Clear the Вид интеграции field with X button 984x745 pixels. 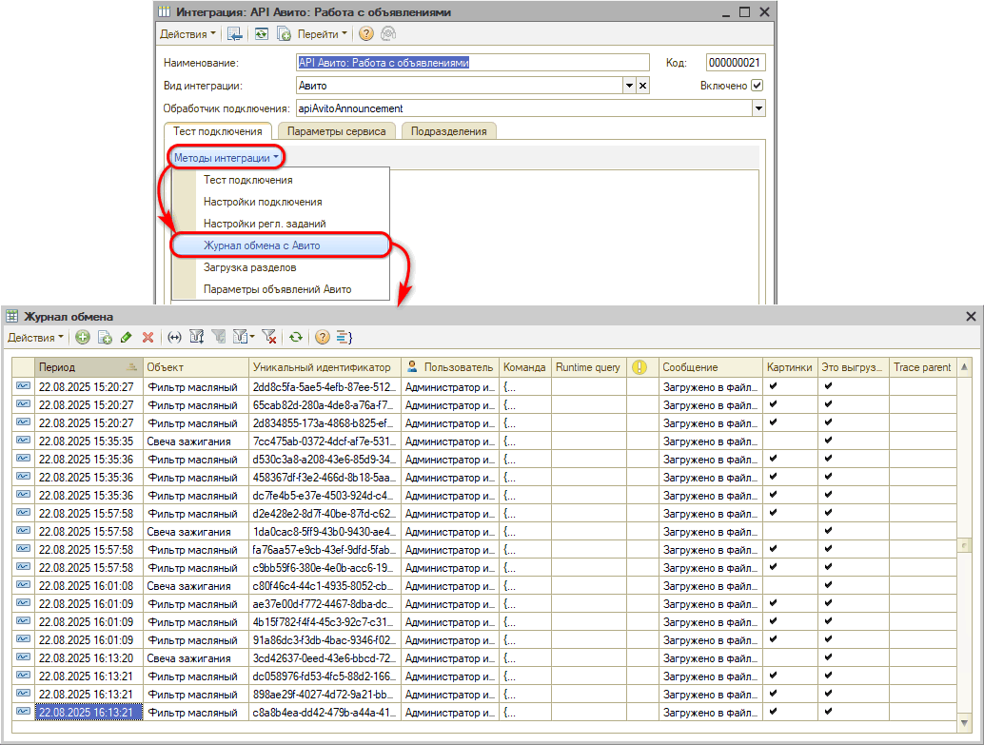[x=642, y=86]
